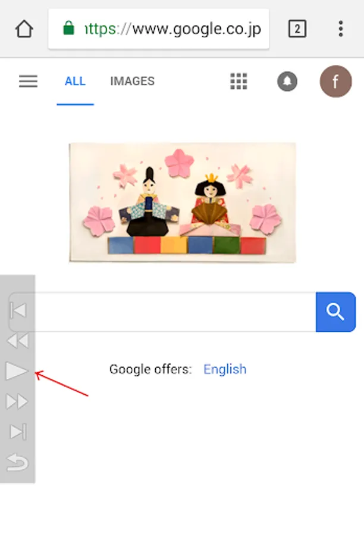This screenshot has height=536, width=364.
Task: Switch Google language to English
Action: (225, 369)
